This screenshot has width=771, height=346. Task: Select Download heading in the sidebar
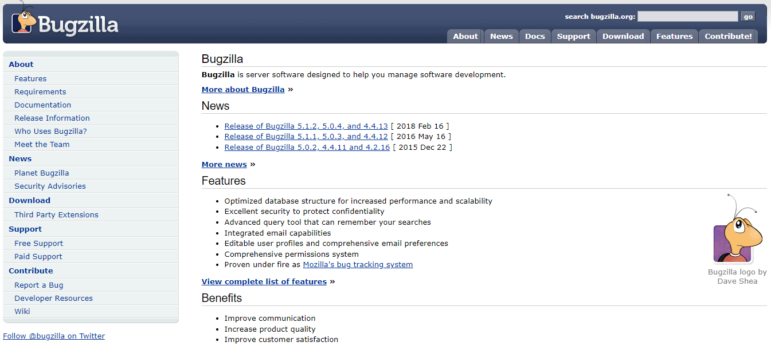[29, 200]
